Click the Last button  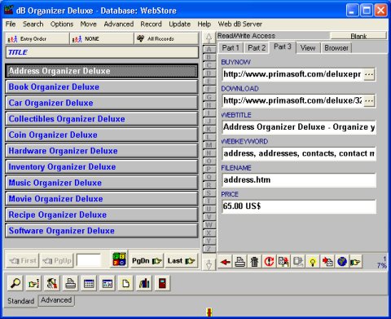tap(182, 261)
